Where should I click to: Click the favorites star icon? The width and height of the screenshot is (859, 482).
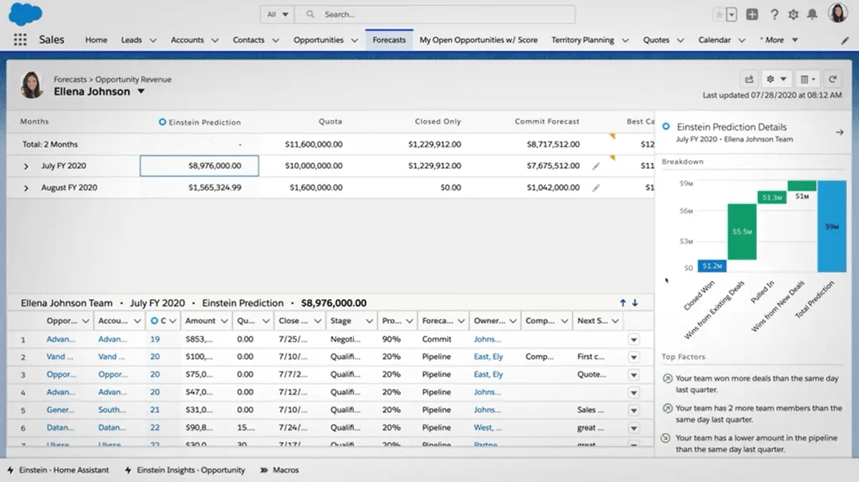click(719, 14)
